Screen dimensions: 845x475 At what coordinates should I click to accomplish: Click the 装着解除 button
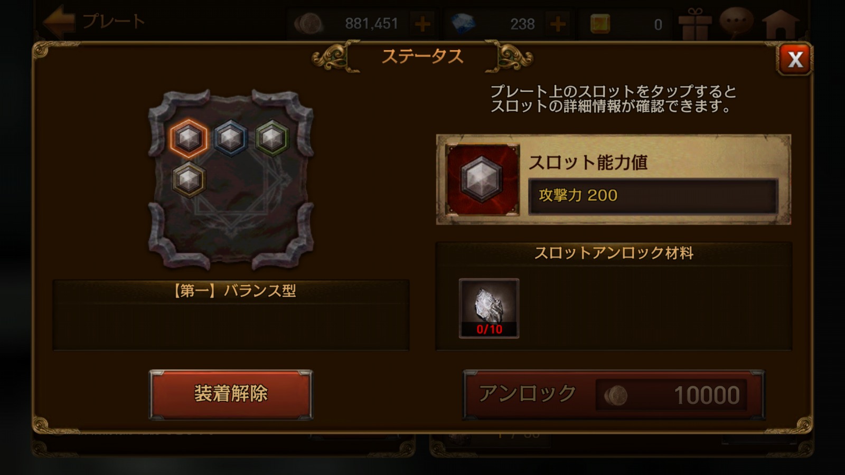tap(231, 394)
